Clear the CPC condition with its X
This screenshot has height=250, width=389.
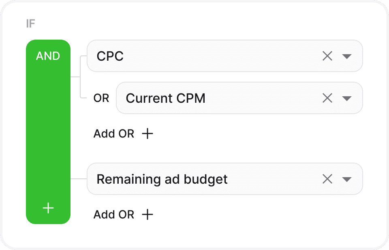(x=327, y=56)
